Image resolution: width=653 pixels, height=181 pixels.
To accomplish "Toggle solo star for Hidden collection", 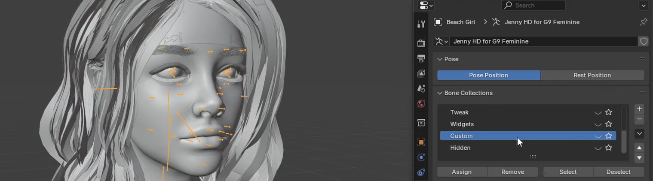I will point(609,148).
